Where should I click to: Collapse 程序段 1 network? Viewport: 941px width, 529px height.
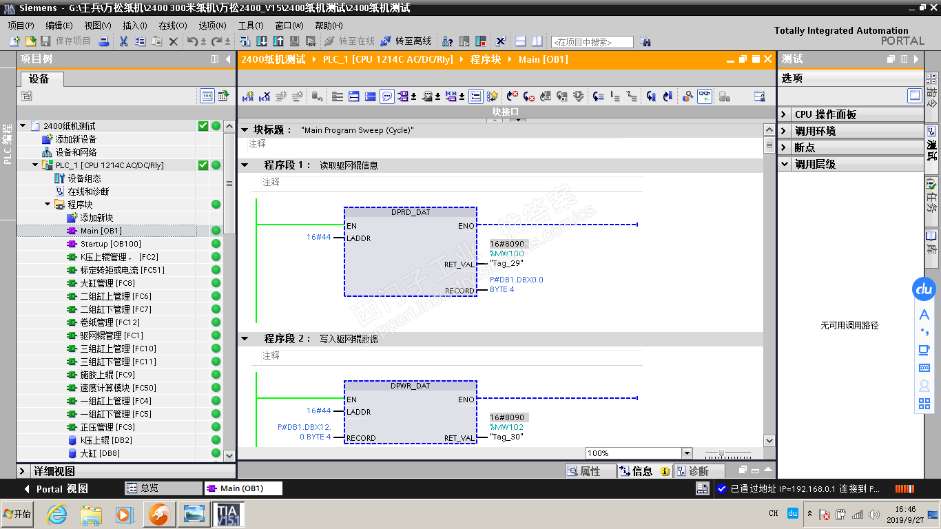(x=245, y=165)
